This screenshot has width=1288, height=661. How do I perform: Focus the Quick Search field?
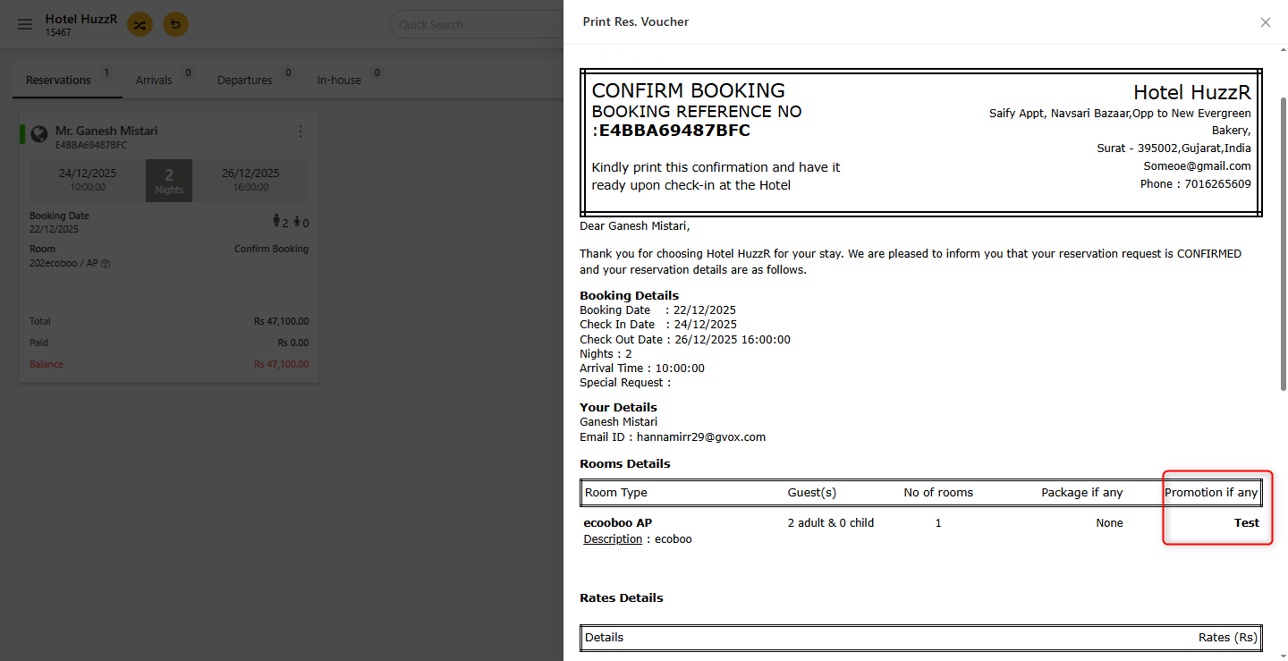coord(477,24)
